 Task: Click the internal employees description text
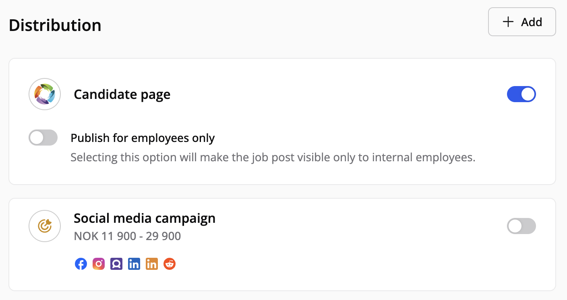click(273, 157)
